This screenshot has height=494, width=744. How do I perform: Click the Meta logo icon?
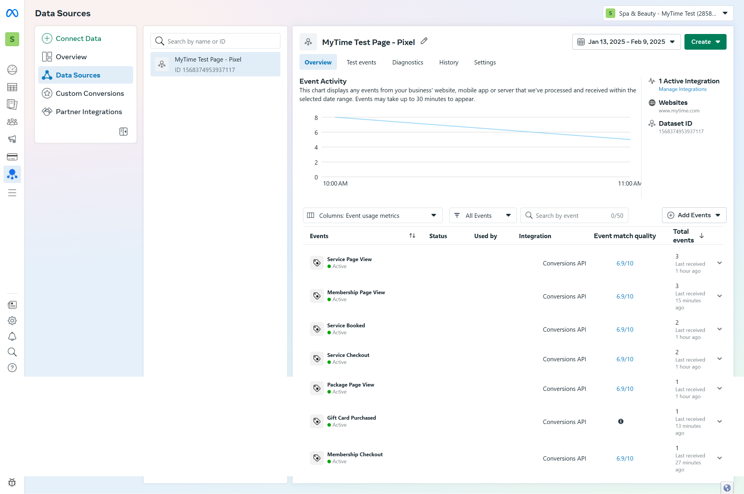pyautogui.click(x=12, y=13)
